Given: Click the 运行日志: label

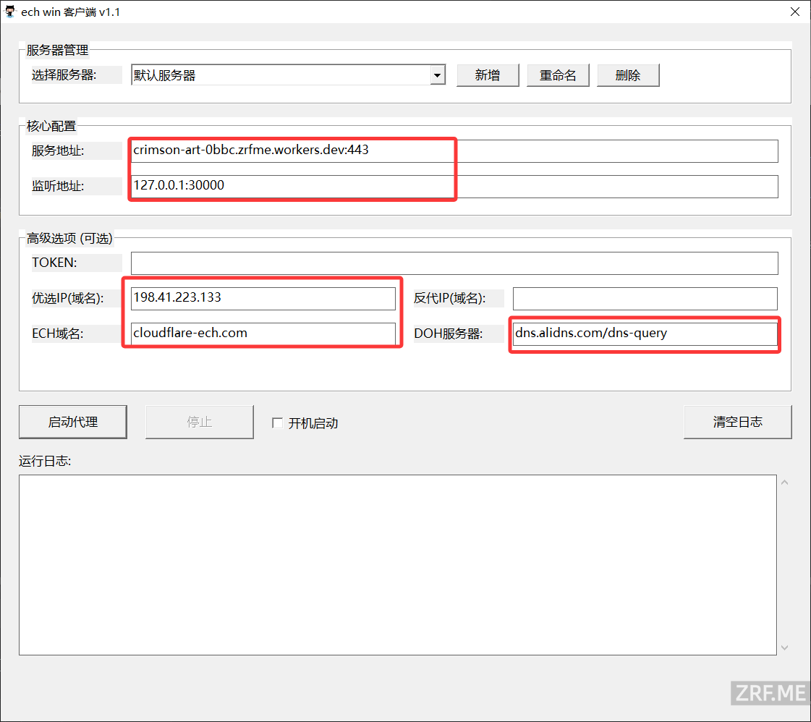Looking at the screenshot, I should click(45, 461).
